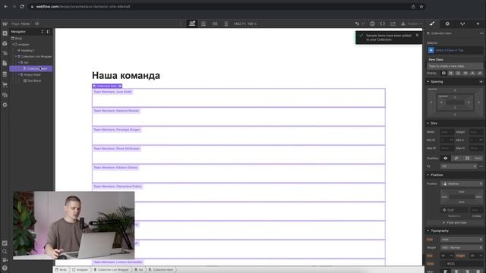Open the Position type dropdown

point(462,184)
